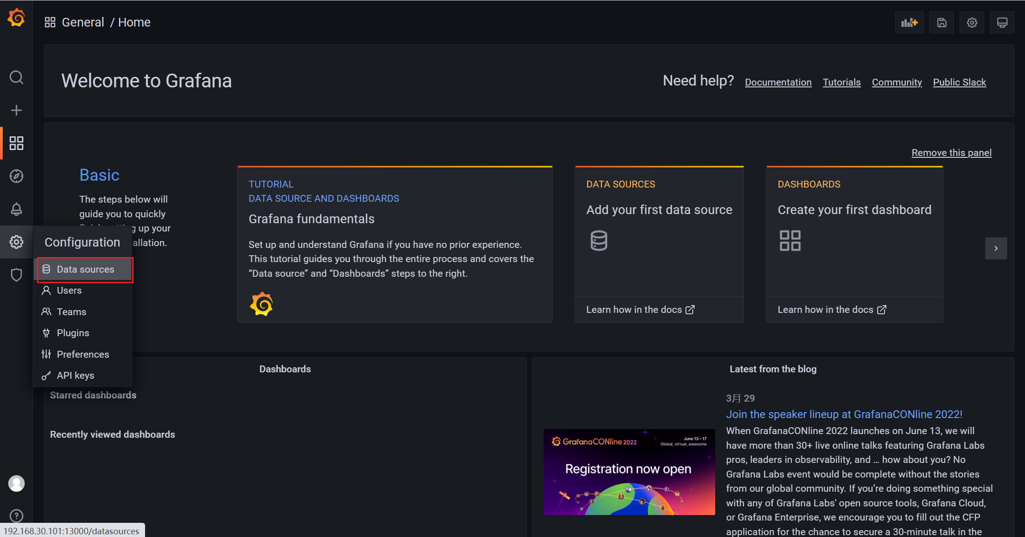Click Remove this panel link
The image size is (1025, 537).
tap(951, 153)
